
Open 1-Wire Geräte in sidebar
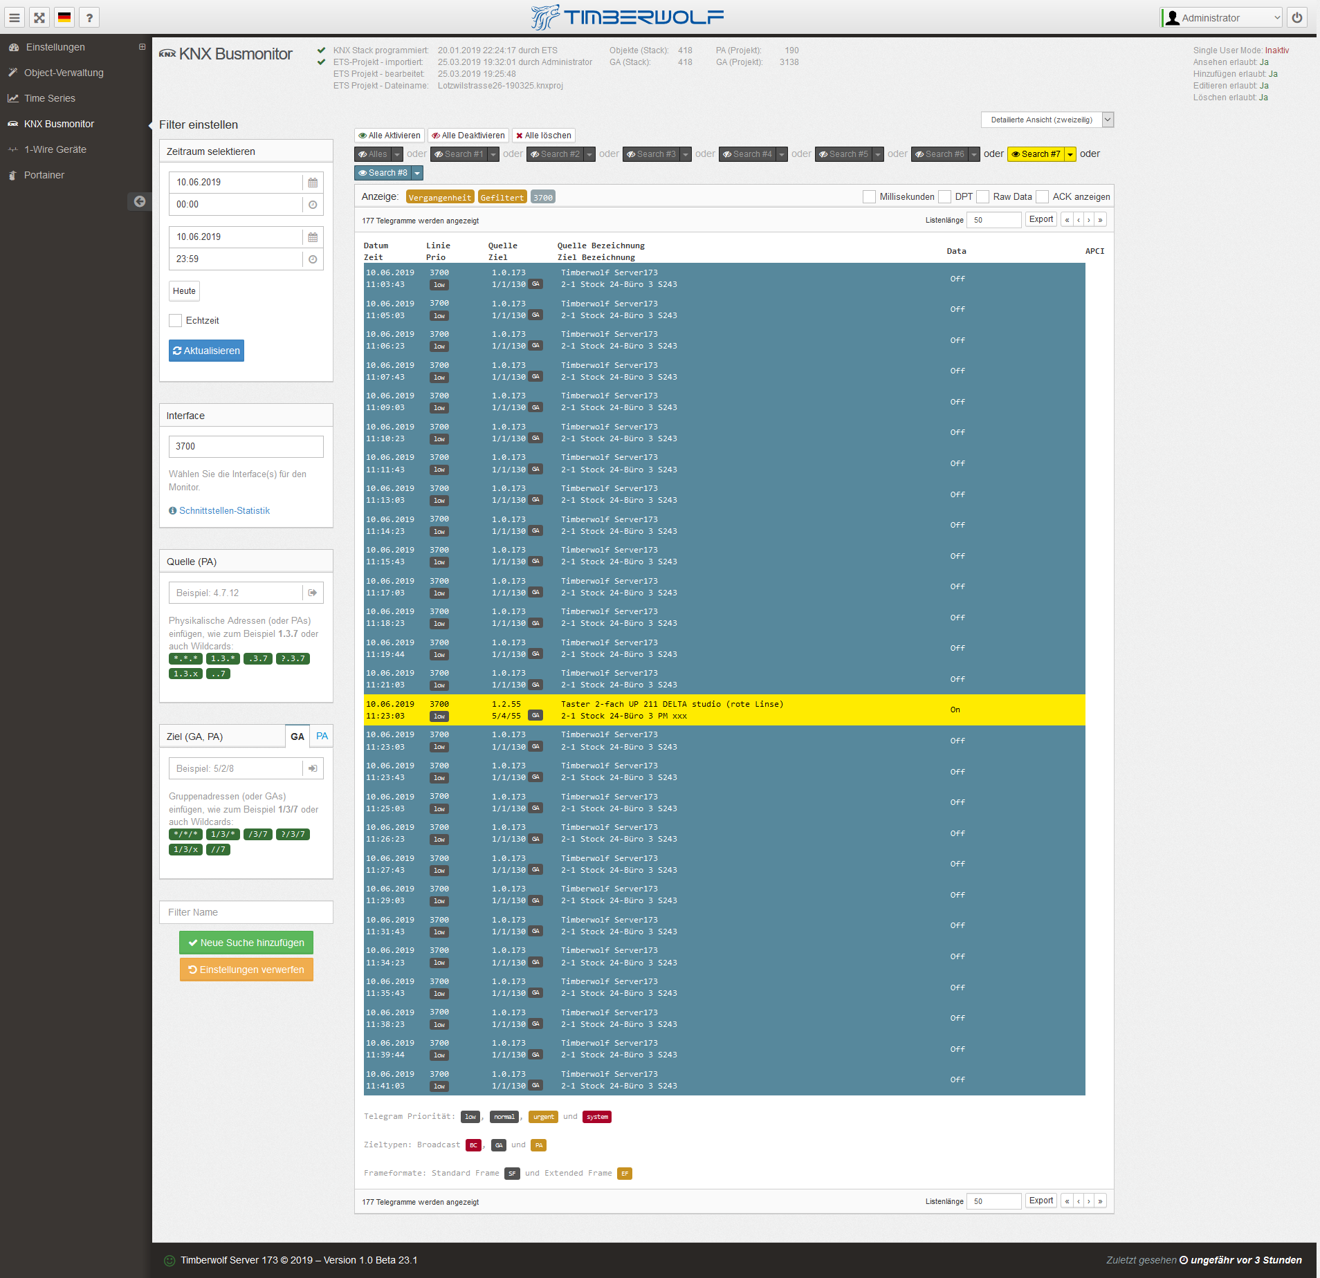[x=55, y=149]
